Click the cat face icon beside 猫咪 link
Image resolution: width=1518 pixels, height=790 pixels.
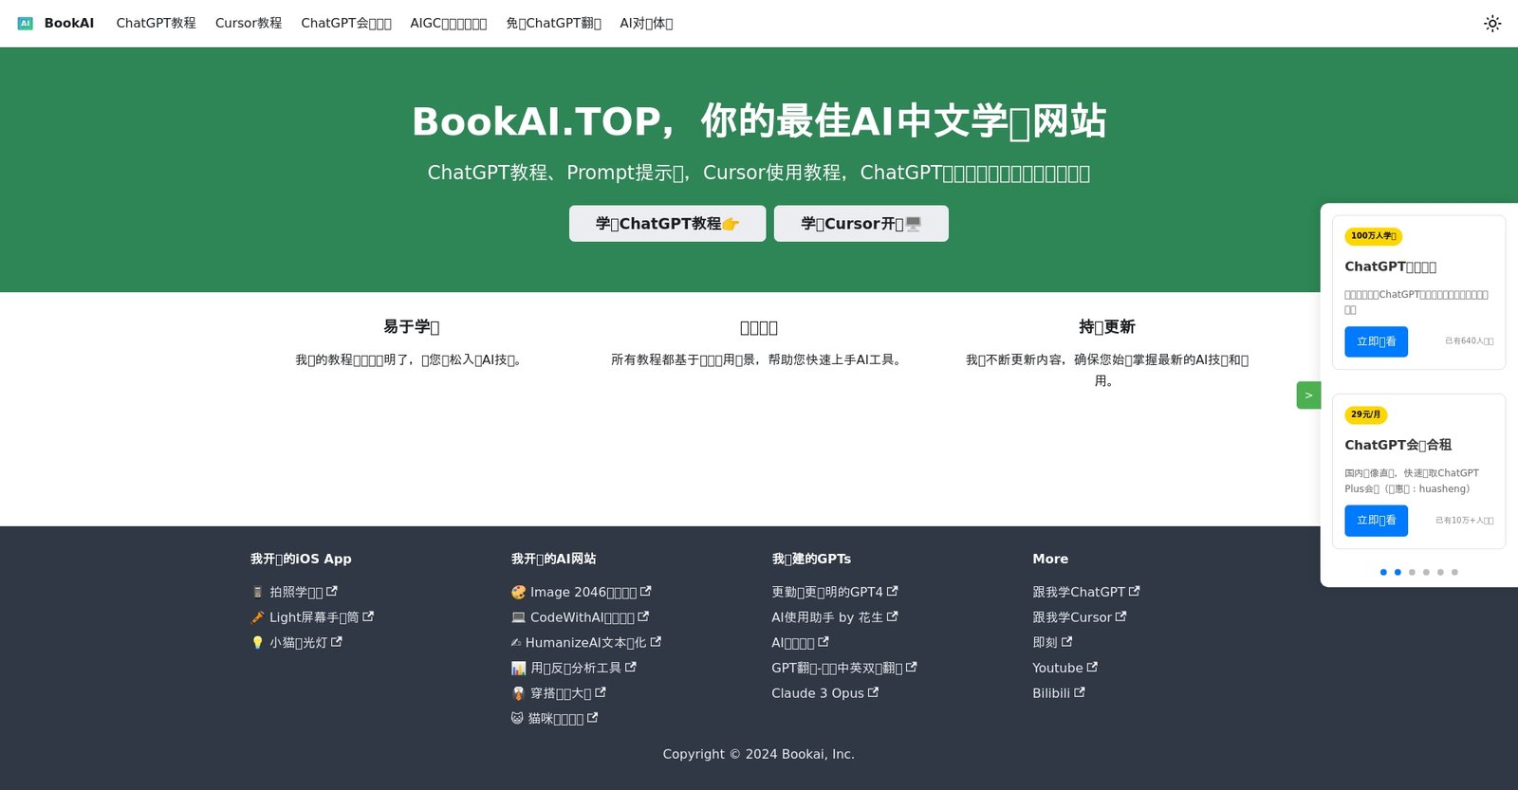click(x=517, y=718)
